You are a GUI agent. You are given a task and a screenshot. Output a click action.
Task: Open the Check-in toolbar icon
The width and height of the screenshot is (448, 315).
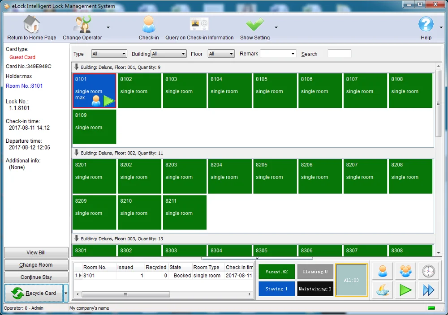[x=148, y=25]
